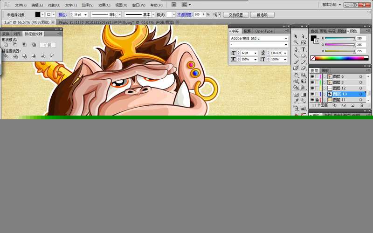Switch to the OpenType tab

[264, 31]
